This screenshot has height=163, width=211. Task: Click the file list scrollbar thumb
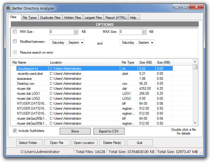[x=195, y=67]
